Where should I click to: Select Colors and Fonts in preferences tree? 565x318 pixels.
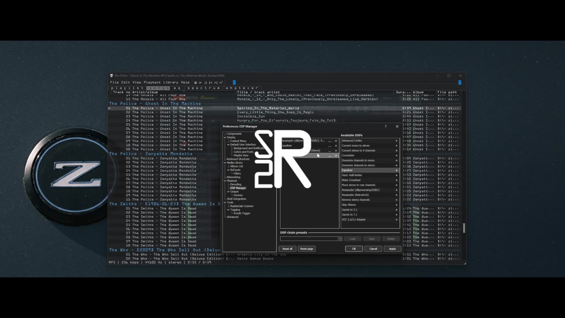244,152
